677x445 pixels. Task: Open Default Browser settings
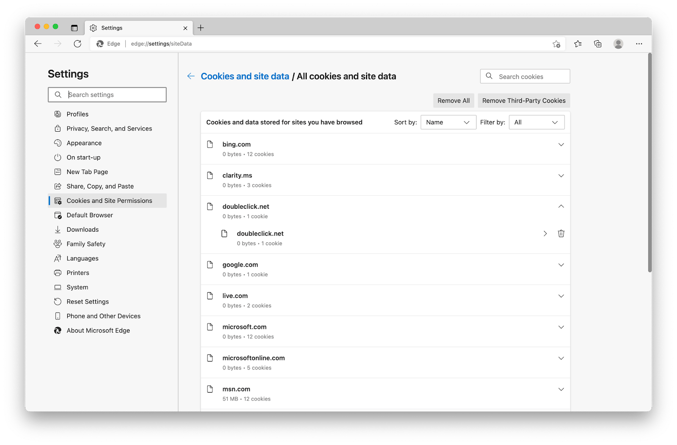coord(107,215)
